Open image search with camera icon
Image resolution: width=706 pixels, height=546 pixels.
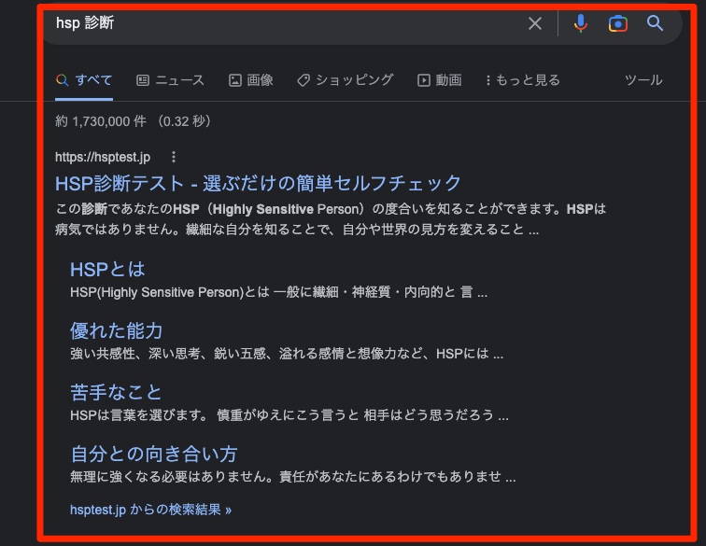618,23
